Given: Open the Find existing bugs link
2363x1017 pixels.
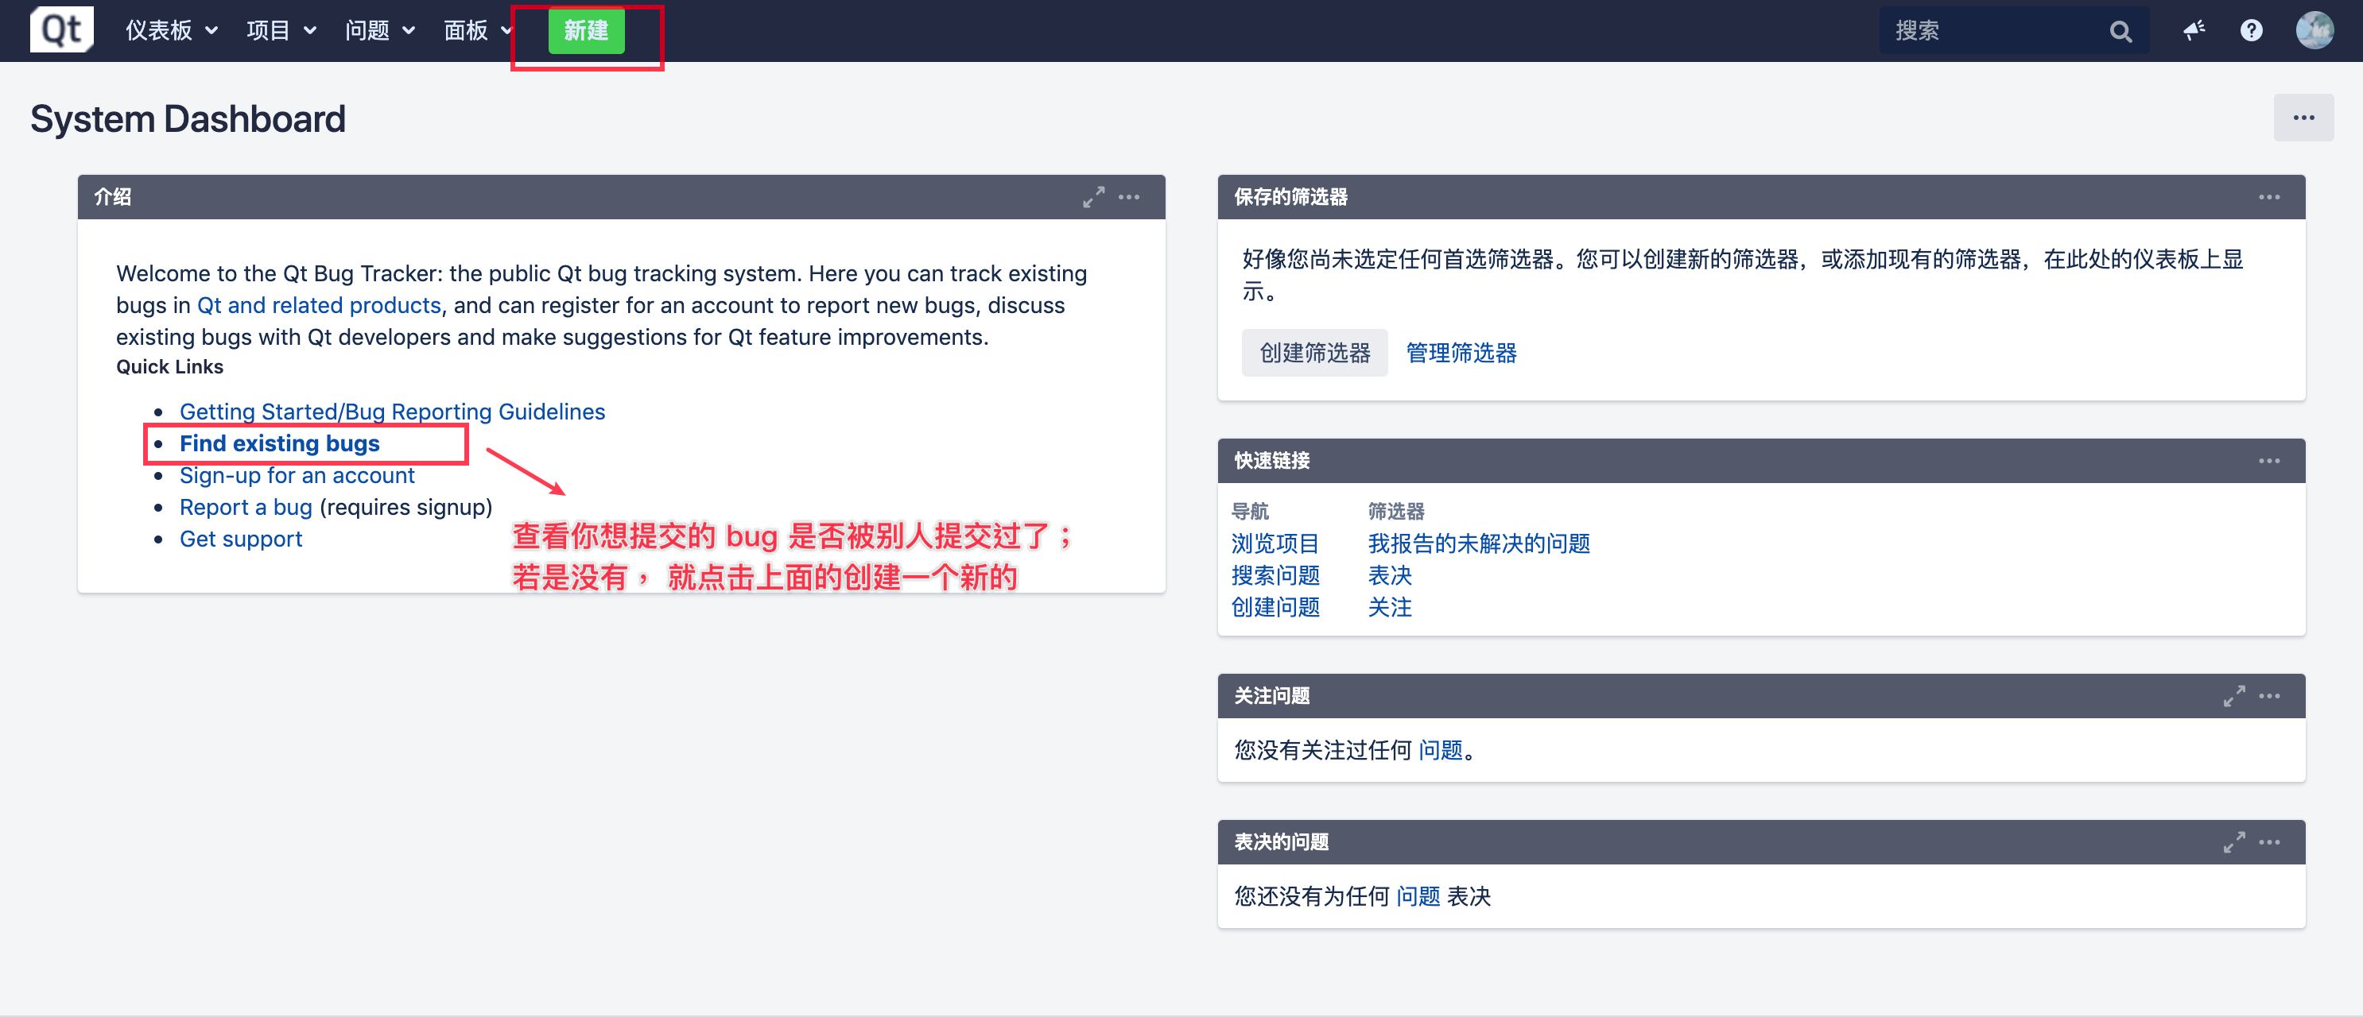Looking at the screenshot, I should (x=279, y=444).
